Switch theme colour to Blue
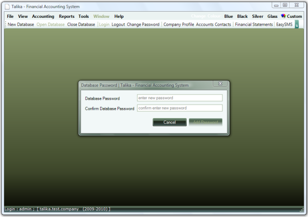The width and height of the screenshot is (308, 217). tap(229, 16)
